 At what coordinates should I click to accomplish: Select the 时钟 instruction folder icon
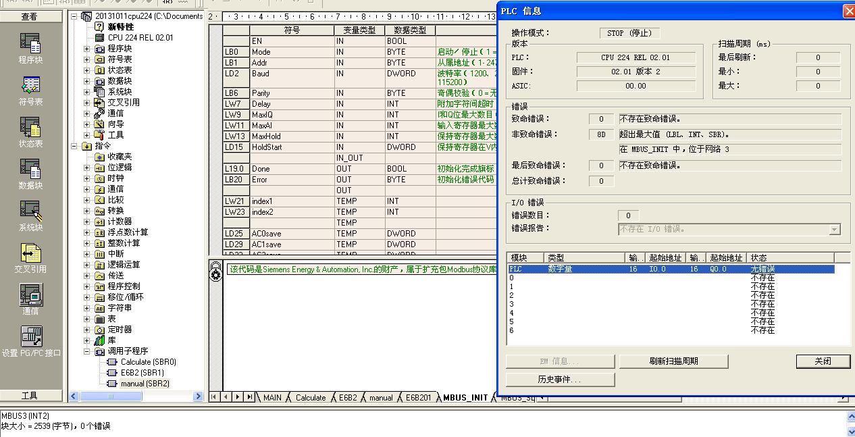coord(99,178)
